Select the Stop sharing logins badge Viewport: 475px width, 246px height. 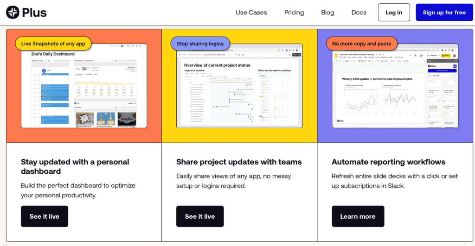click(x=200, y=44)
